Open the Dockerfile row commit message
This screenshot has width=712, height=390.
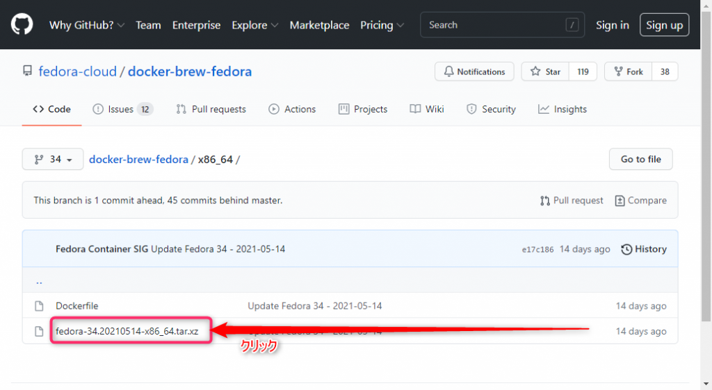tap(315, 306)
